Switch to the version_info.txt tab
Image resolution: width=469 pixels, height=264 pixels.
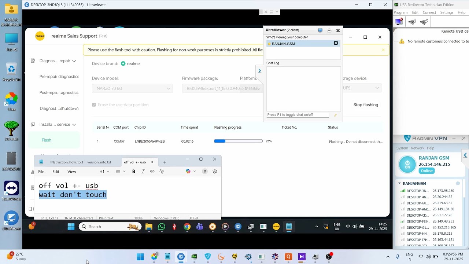pos(99,162)
